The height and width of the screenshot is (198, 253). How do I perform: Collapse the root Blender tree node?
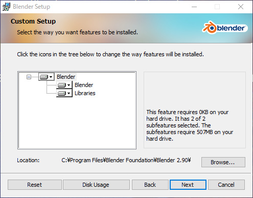[29, 77]
